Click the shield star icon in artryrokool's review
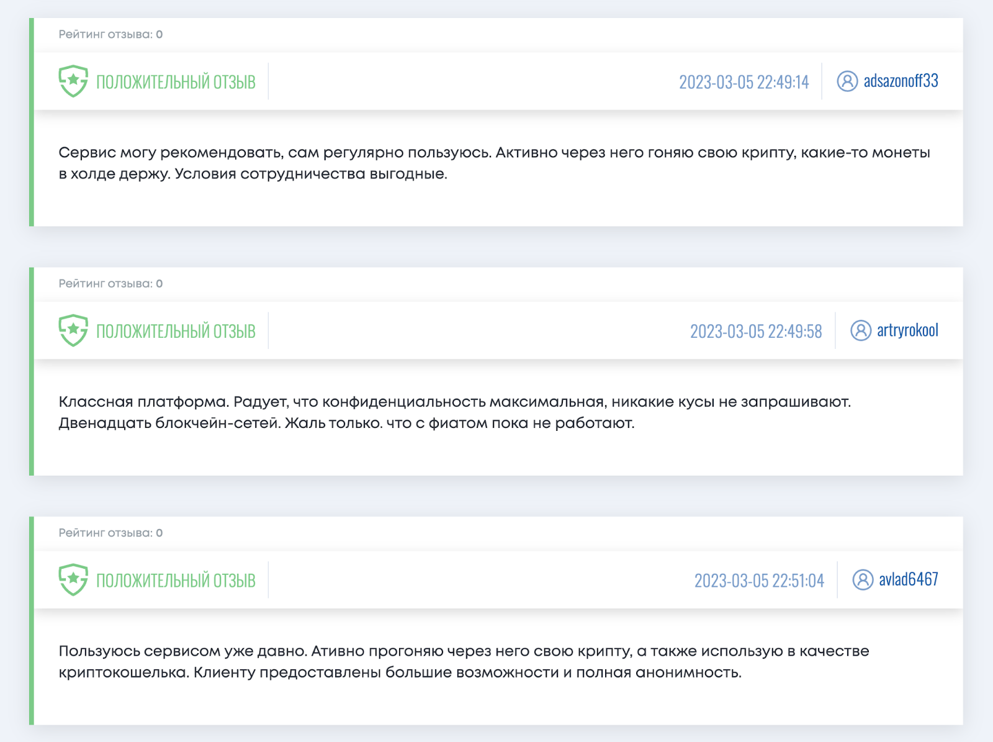The height and width of the screenshot is (742, 993). (x=73, y=330)
